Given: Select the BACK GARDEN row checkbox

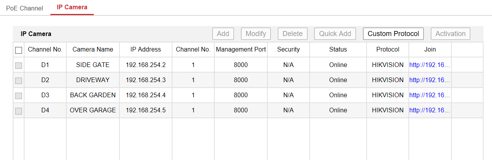Looking at the screenshot, I should pos(19,96).
